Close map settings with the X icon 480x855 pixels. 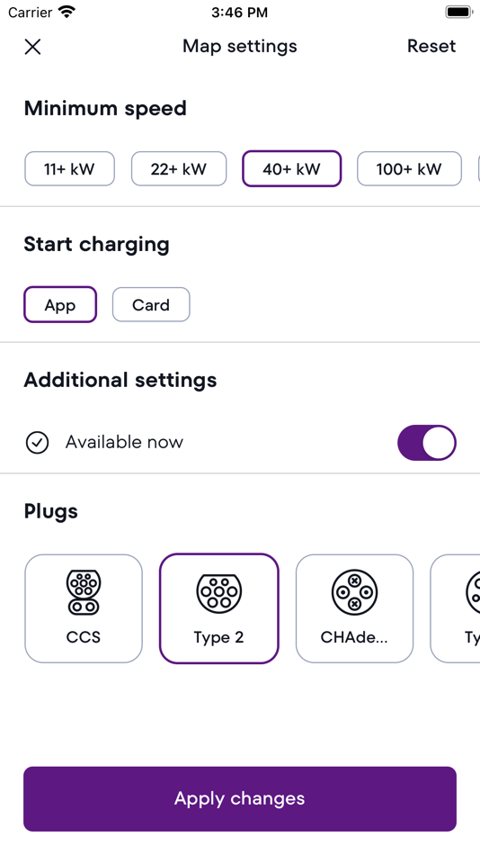click(x=32, y=47)
